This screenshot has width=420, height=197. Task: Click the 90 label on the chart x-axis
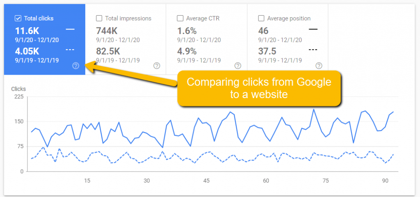click(385, 181)
